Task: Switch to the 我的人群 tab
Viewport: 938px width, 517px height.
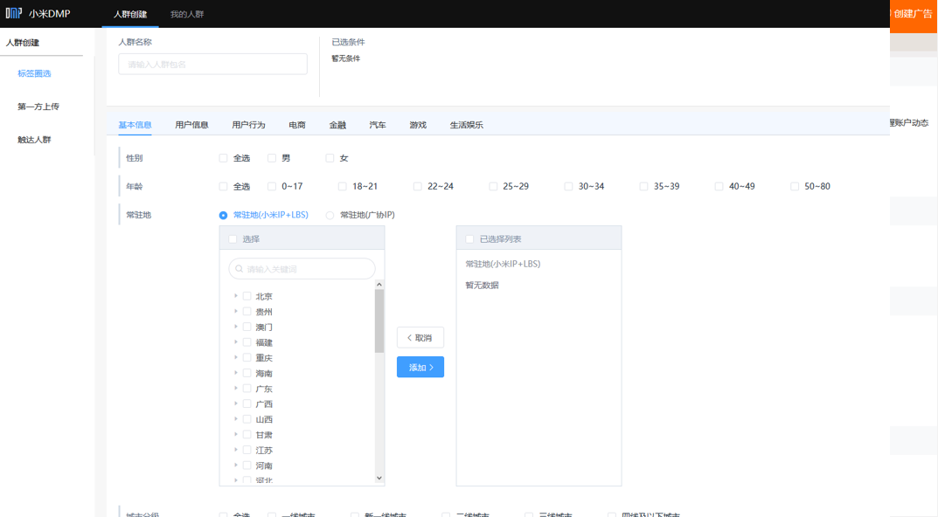Action: [189, 13]
